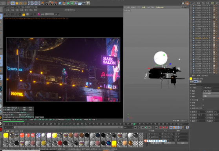219x151 pixels.
Task: Render to Picture Viewer icon
Action: [x=51, y=3]
